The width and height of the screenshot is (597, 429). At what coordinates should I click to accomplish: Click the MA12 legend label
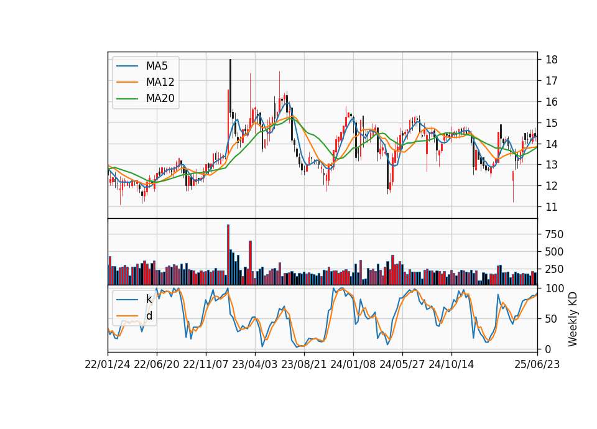(160, 82)
